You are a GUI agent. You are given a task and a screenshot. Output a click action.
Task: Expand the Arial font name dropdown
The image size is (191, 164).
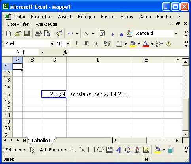[x=52, y=44]
